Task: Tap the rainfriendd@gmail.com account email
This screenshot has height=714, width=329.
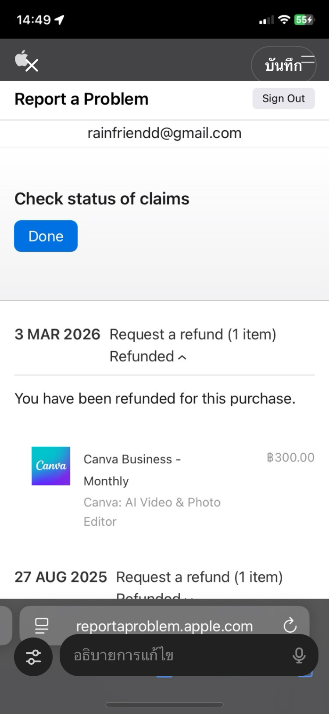Action: pyautogui.click(x=164, y=133)
